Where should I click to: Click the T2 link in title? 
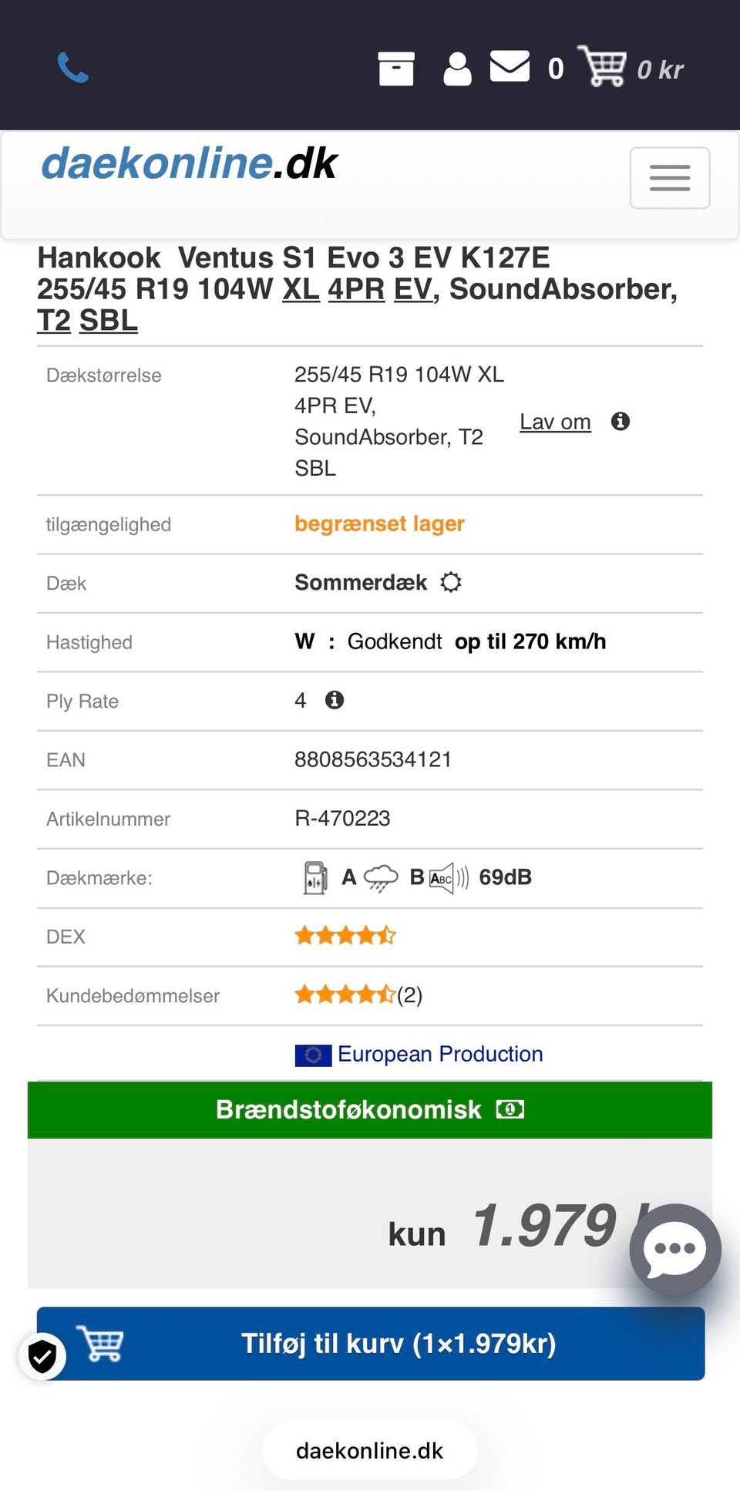tap(54, 321)
